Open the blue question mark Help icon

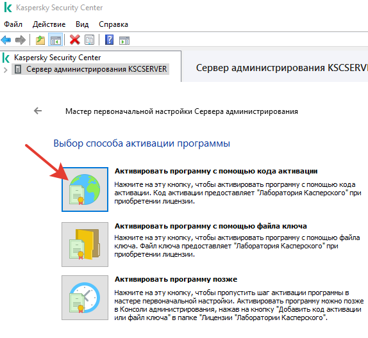[109, 40]
